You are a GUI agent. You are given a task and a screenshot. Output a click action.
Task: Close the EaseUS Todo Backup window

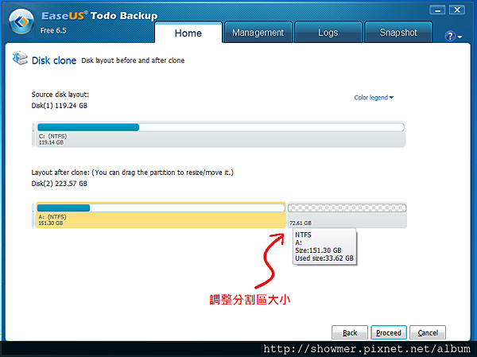click(x=457, y=10)
